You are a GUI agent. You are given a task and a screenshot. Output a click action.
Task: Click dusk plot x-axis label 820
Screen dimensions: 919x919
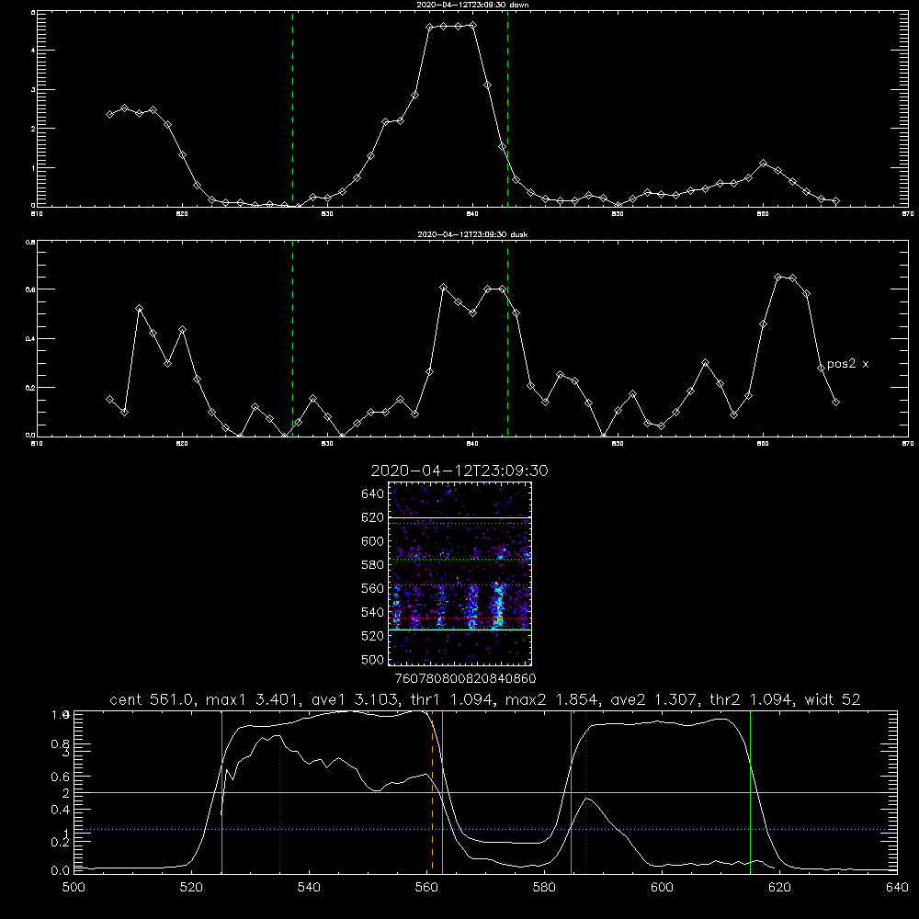pos(182,444)
